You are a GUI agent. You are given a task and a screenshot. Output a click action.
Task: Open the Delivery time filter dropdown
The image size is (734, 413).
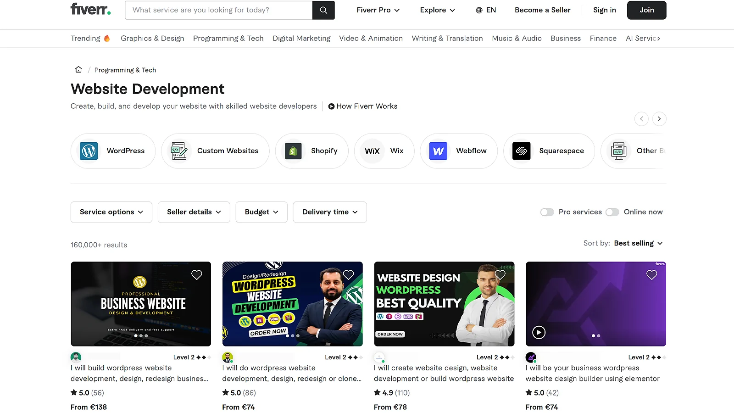click(330, 212)
